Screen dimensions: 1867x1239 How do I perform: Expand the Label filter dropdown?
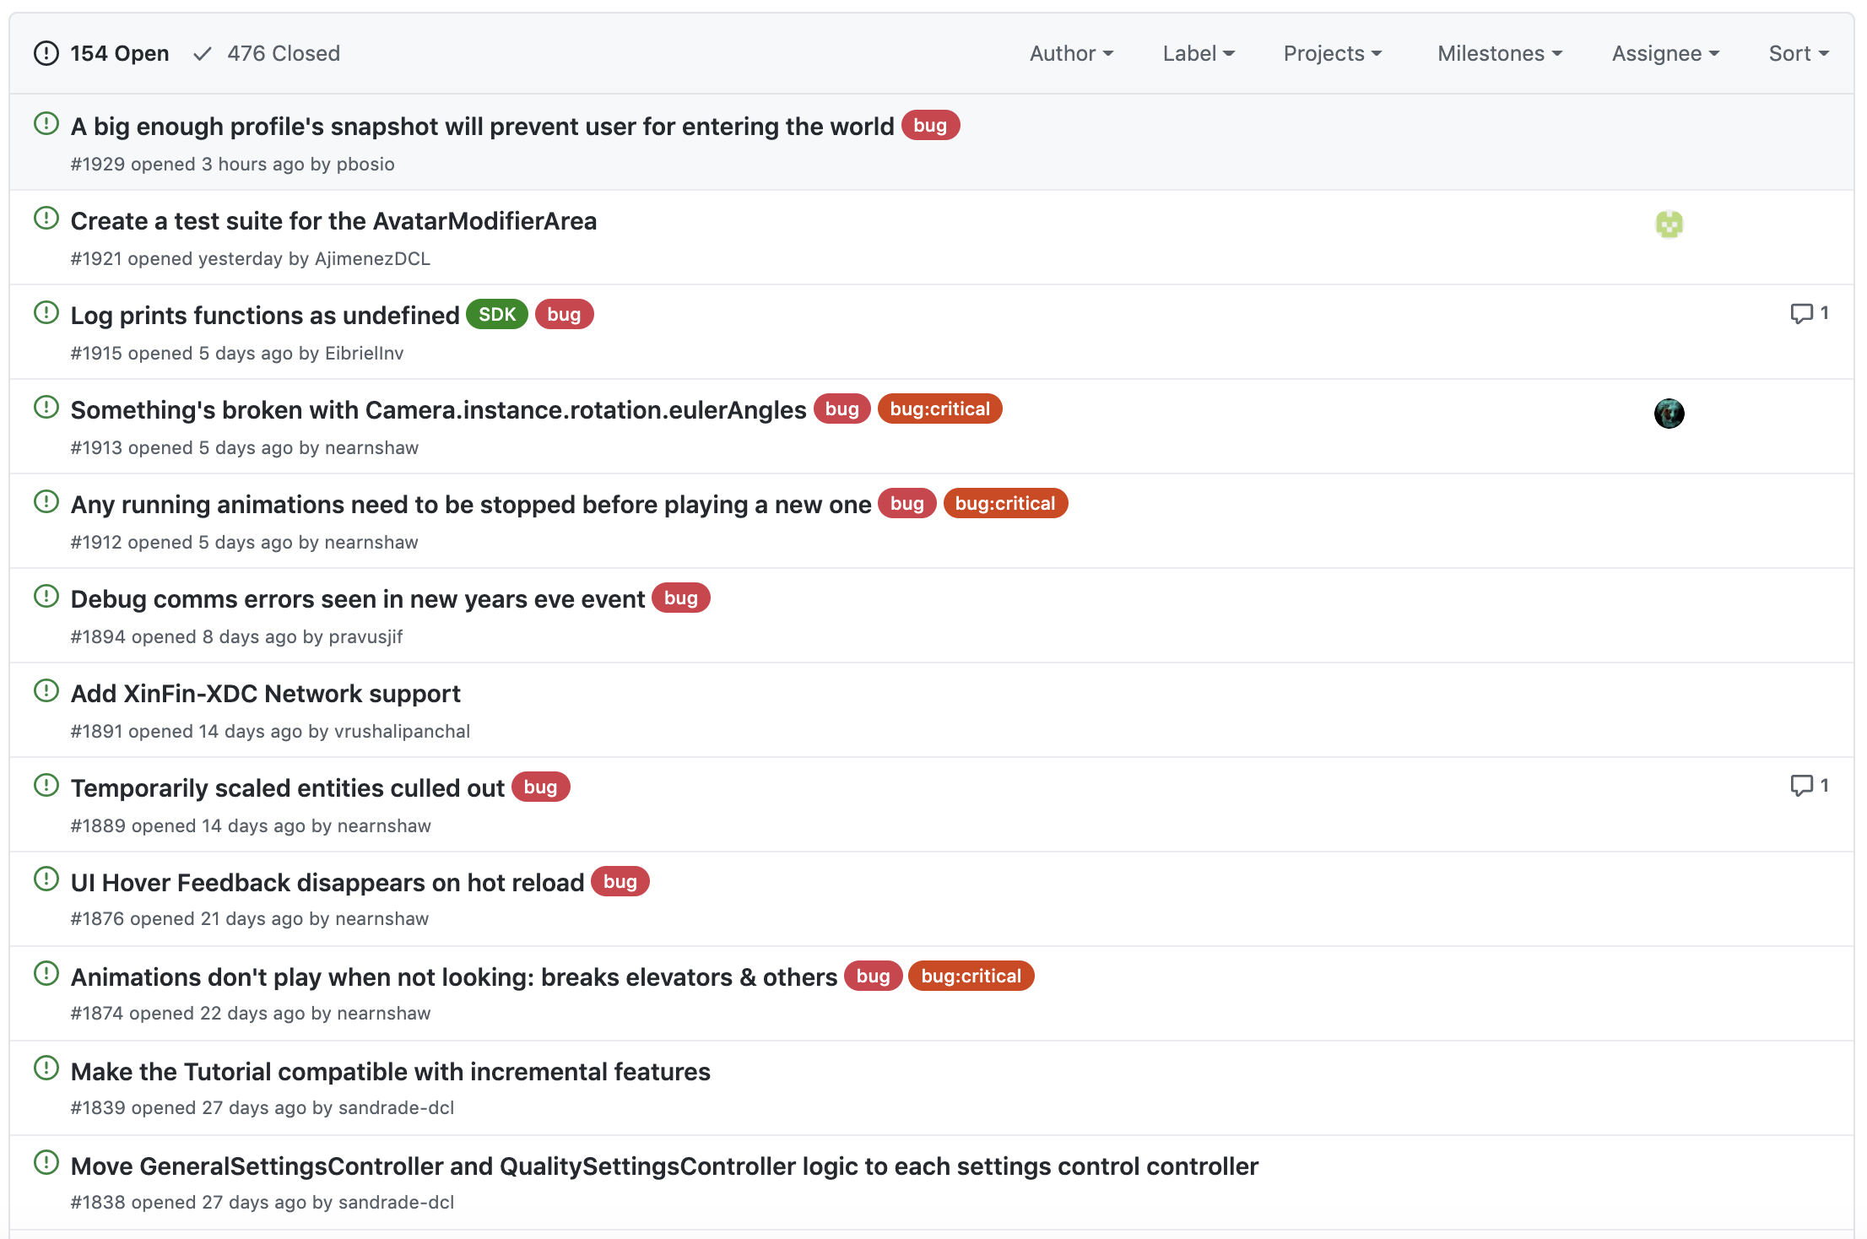point(1198,54)
